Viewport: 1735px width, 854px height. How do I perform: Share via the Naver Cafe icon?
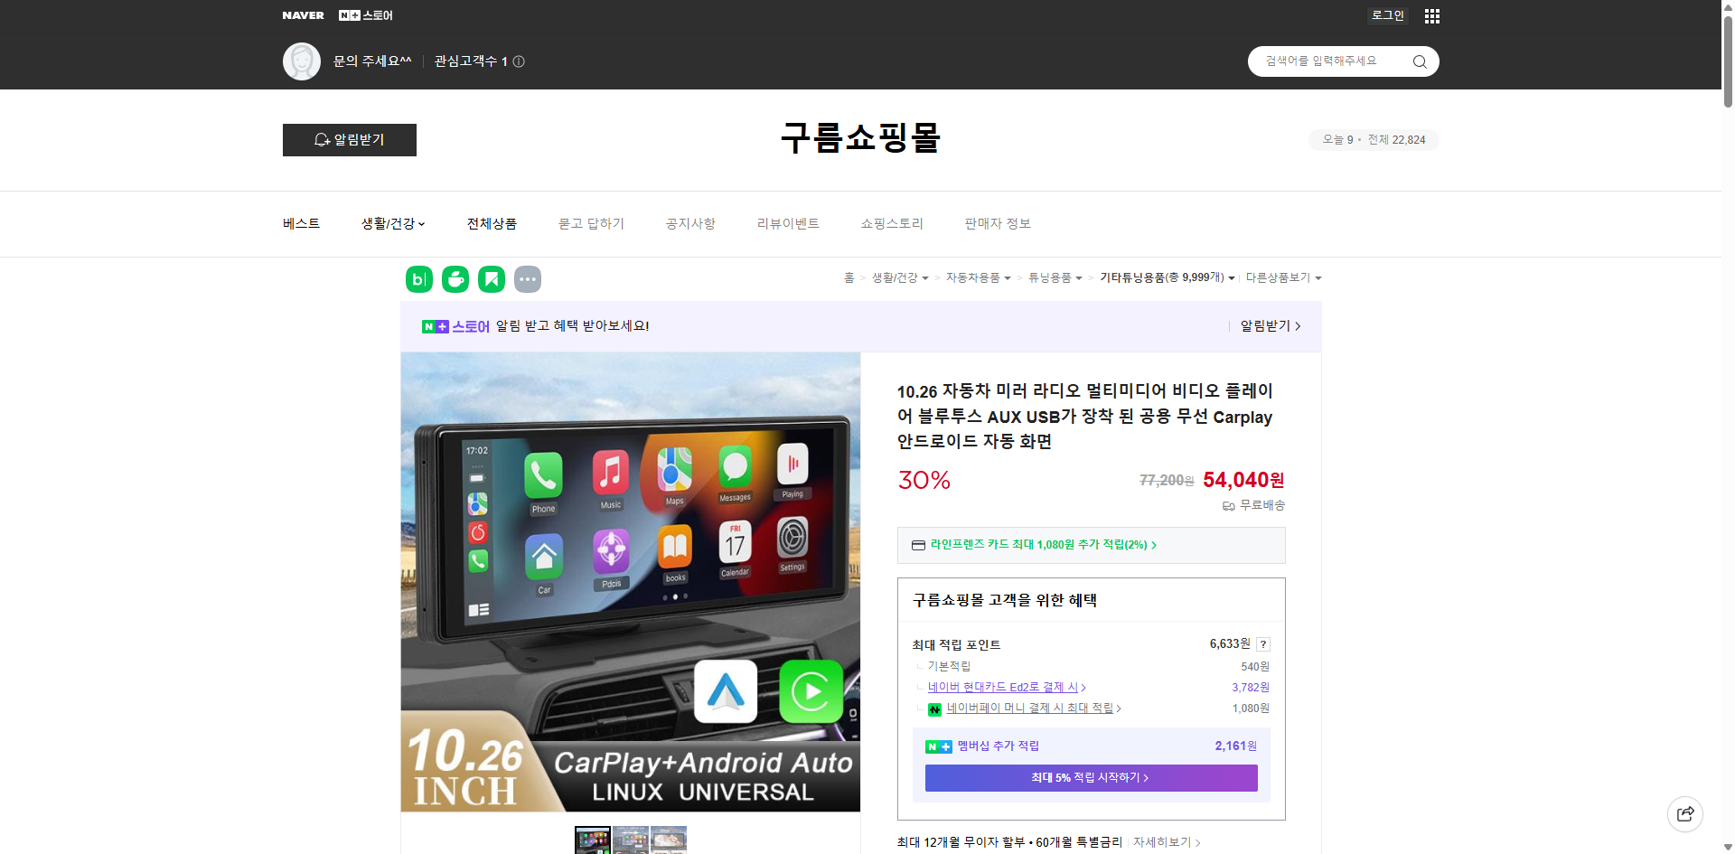(455, 279)
